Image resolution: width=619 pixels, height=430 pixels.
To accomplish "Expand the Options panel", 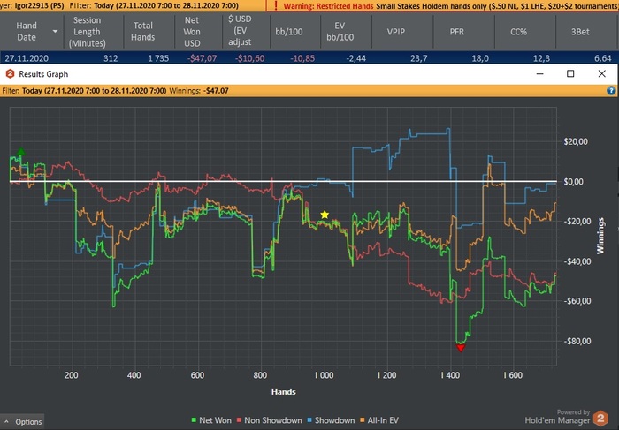I will click(23, 422).
